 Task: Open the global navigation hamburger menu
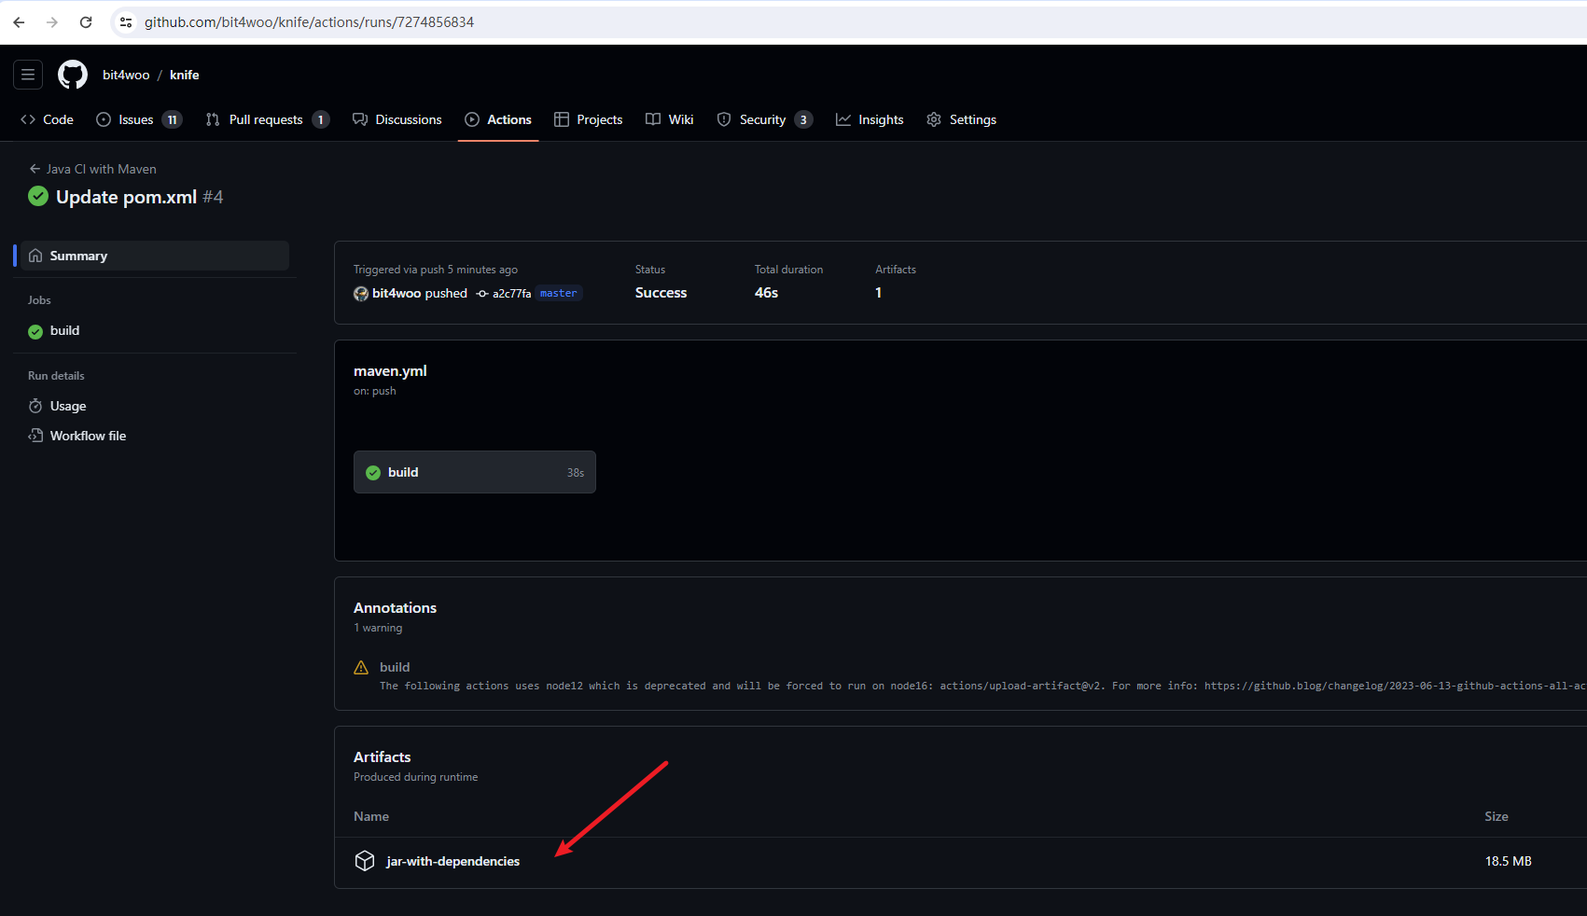[28, 75]
